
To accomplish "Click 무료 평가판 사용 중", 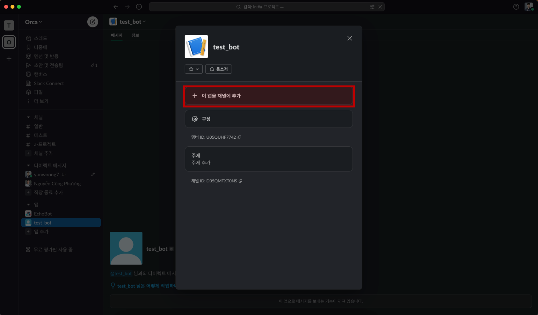I will click(49, 250).
